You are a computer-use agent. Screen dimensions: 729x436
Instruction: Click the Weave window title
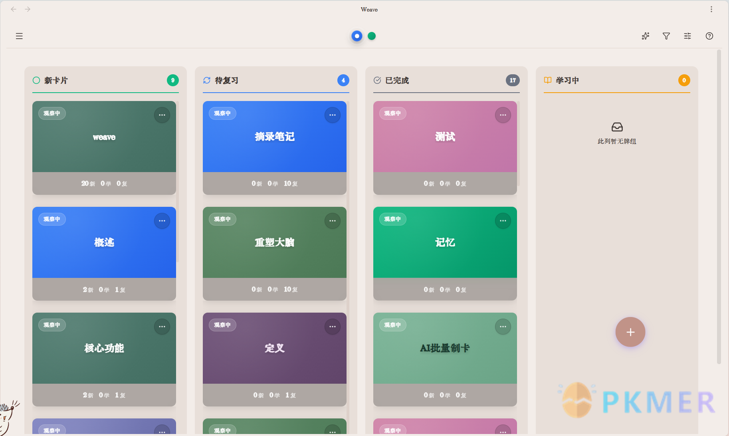pos(369,10)
